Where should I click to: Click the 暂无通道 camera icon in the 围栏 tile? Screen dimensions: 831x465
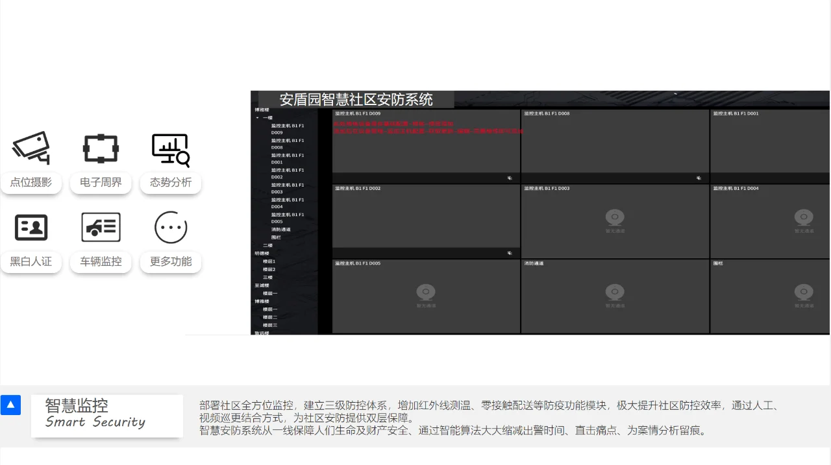[x=804, y=292]
